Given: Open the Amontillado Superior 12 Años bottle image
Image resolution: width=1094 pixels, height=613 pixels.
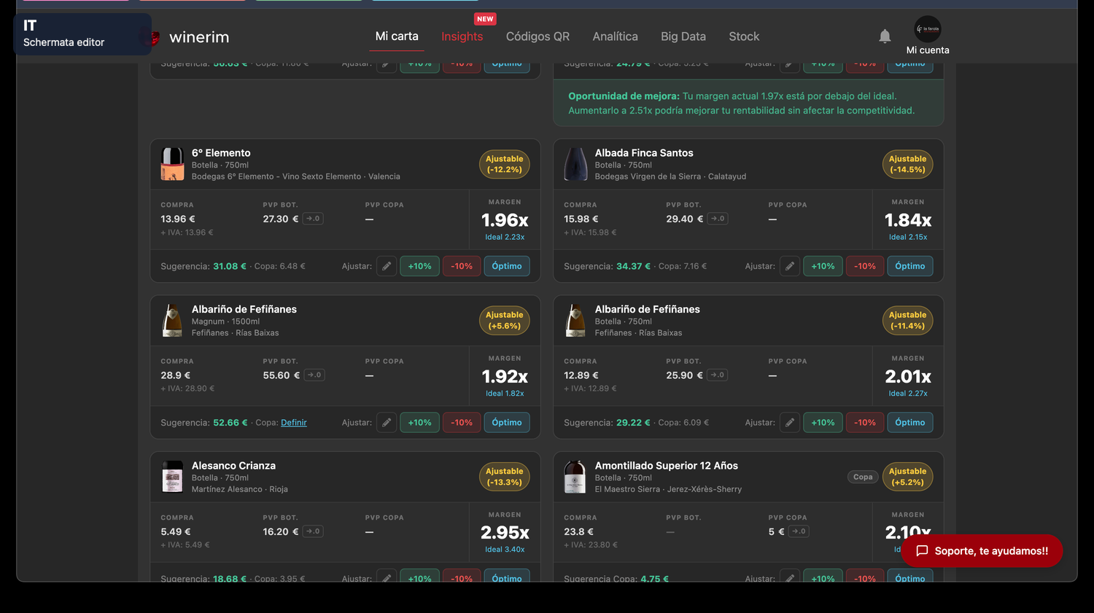Looking at the screenshot, I should pyautogui.click(x=575, y=477).
